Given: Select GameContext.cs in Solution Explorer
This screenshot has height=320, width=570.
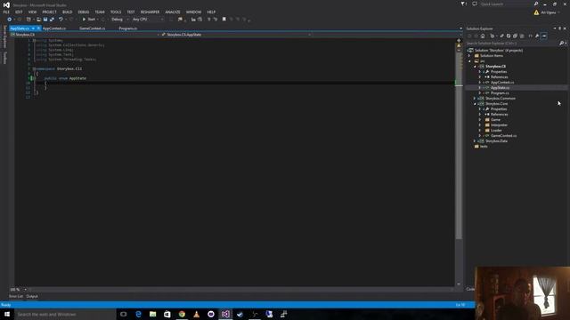Looking at the screenshot, I should pyautogui.click(x=503, y=136).
